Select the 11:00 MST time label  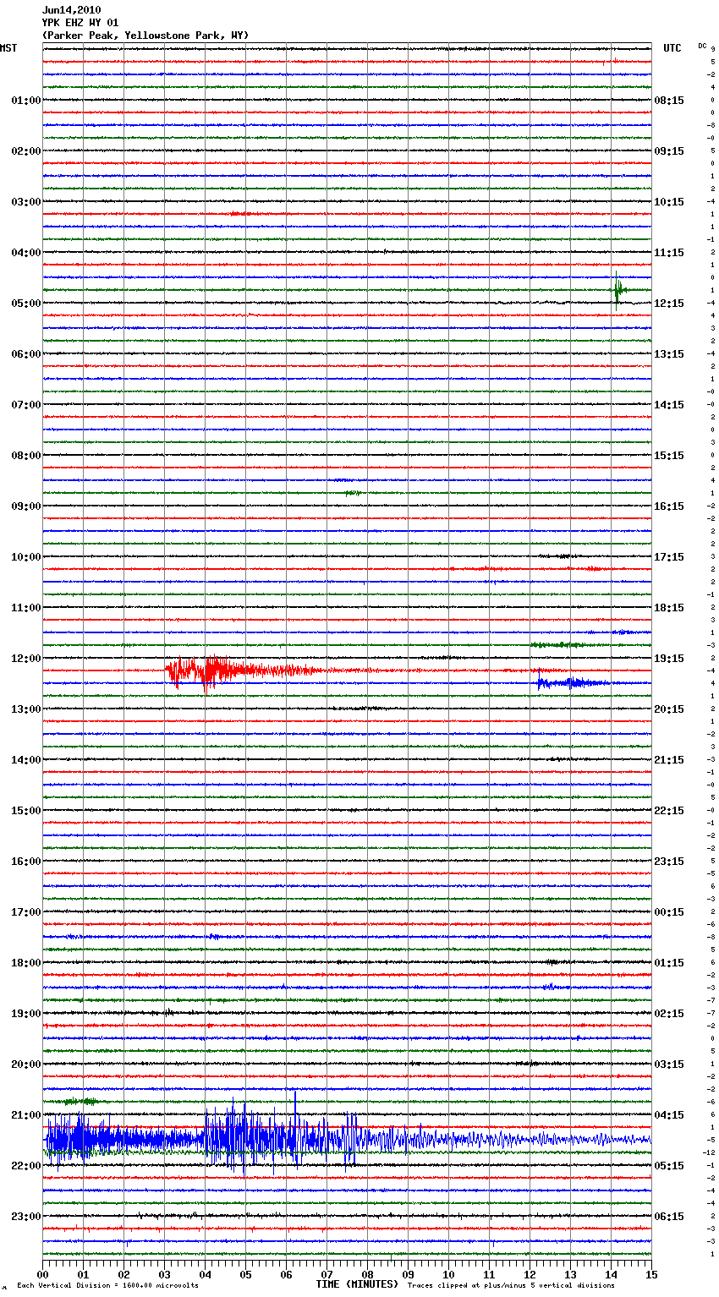point(26,608)
